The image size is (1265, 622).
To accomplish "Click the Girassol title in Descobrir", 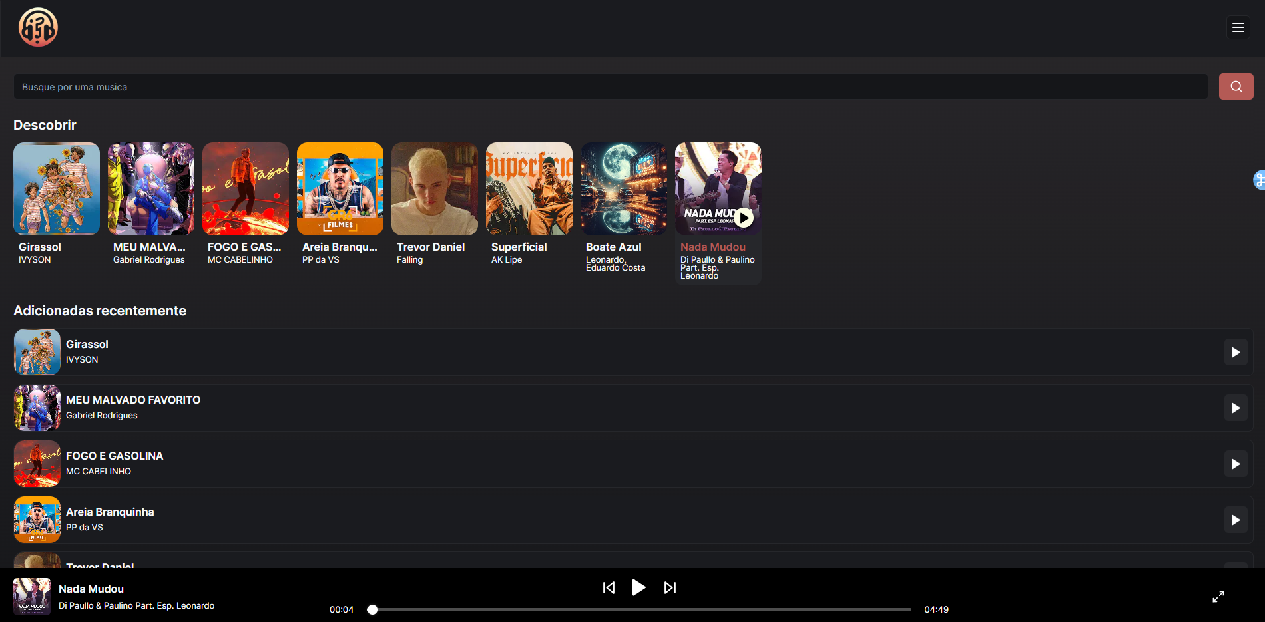I will tap(40, 247).
